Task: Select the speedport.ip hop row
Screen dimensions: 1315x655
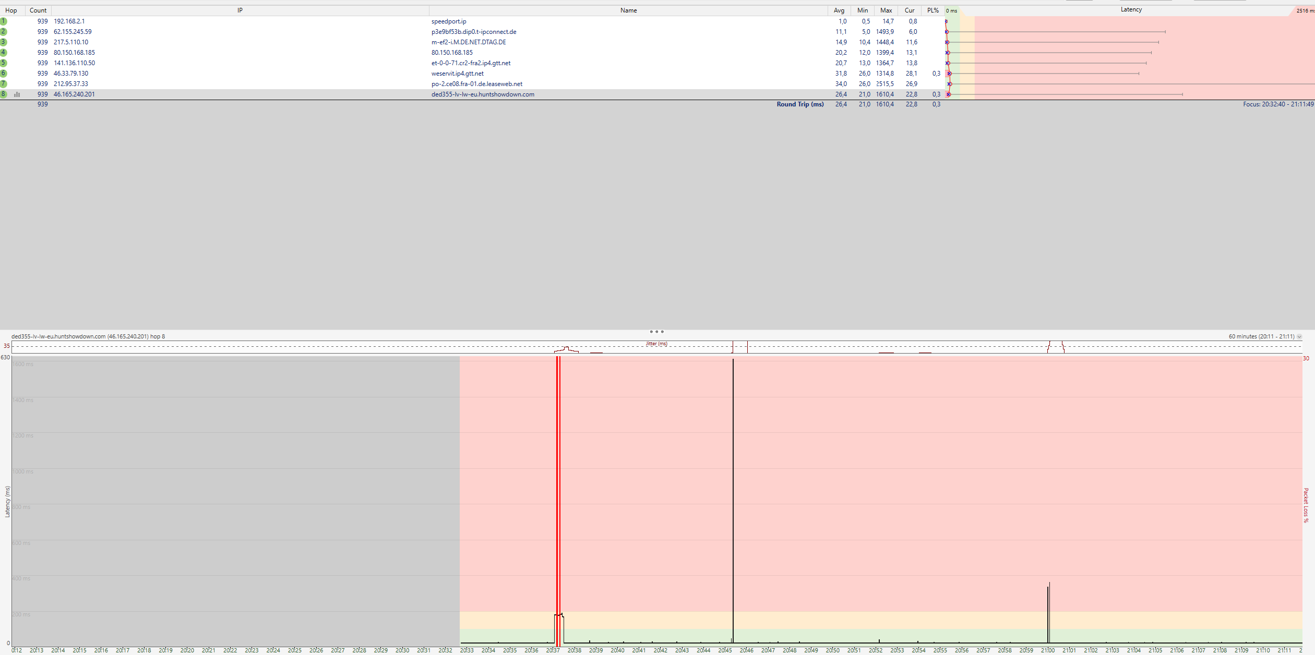Action: click(448, 21)
